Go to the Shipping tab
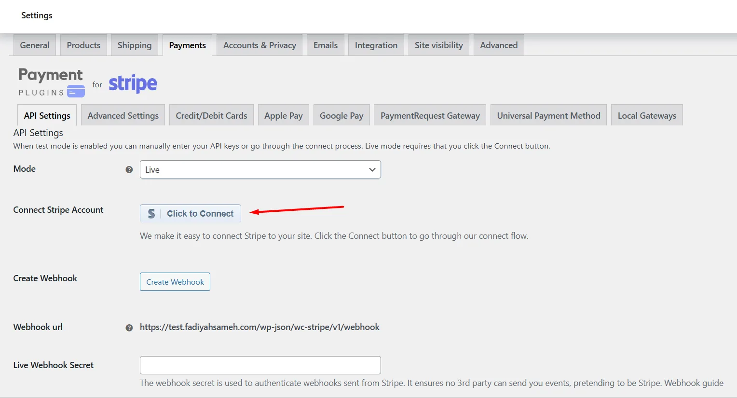Viewport: 737px width, 398px height. coord(135,45)
